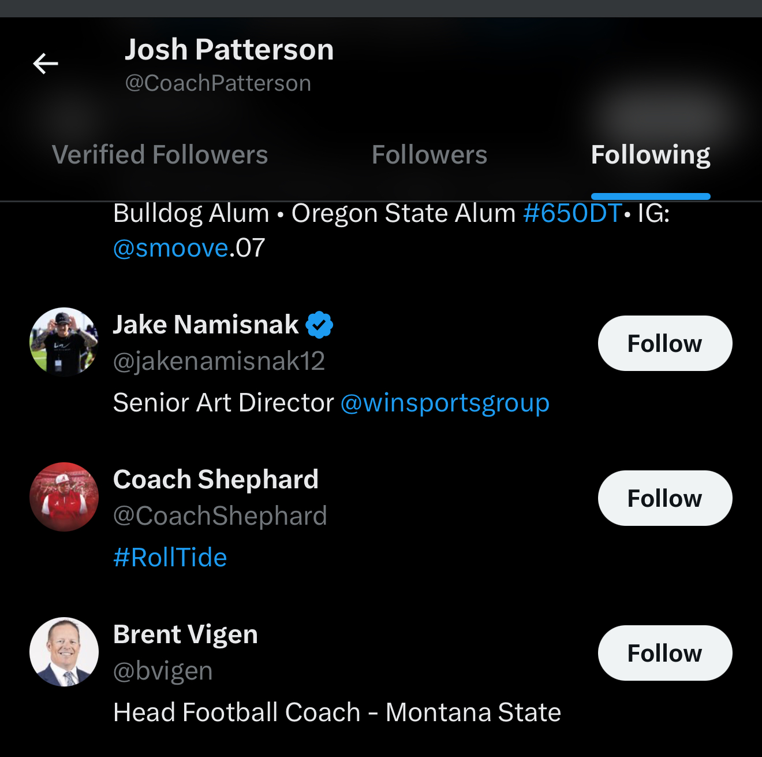This screenshot has height=757, width=762.
Task: Open the #RollTide hashtag
Action: pyautogui.click(x=170, y=558)
